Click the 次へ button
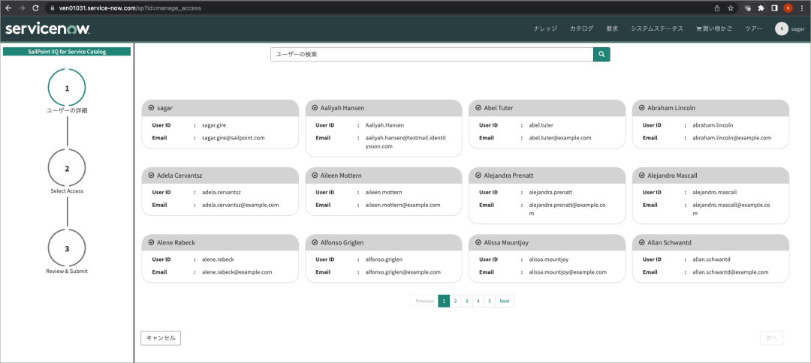The height and width of the screenshot is (363, 811). [x=771, y=338]
